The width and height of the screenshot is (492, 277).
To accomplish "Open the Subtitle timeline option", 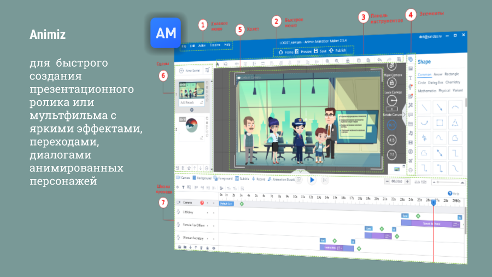I will [242, 178].
